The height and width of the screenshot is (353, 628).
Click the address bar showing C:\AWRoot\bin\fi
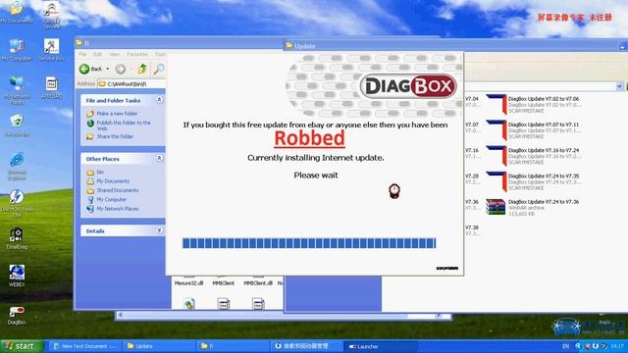click(x=132, y=83)
